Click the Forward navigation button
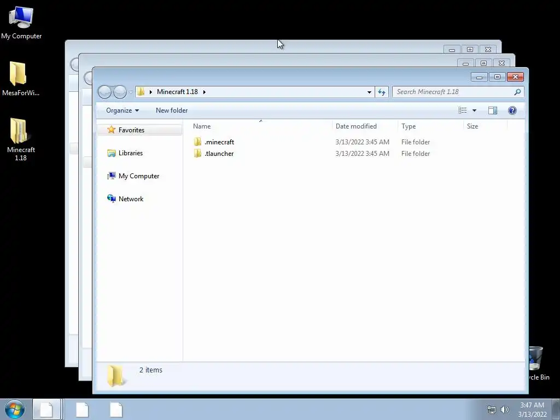The width and height of the screenshot is (560, 420). click(x=120, y=92)
